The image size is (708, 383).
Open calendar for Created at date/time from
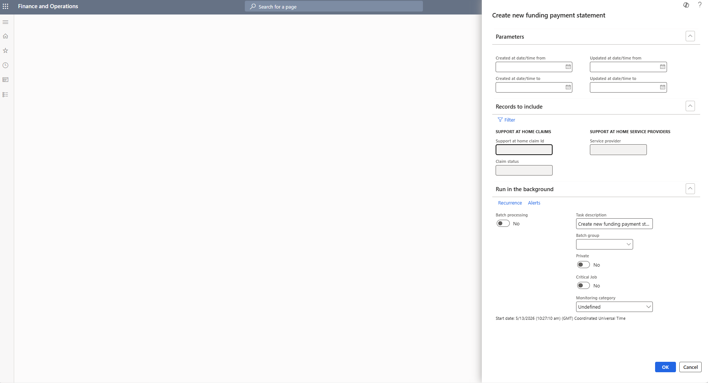coord(568,67)
